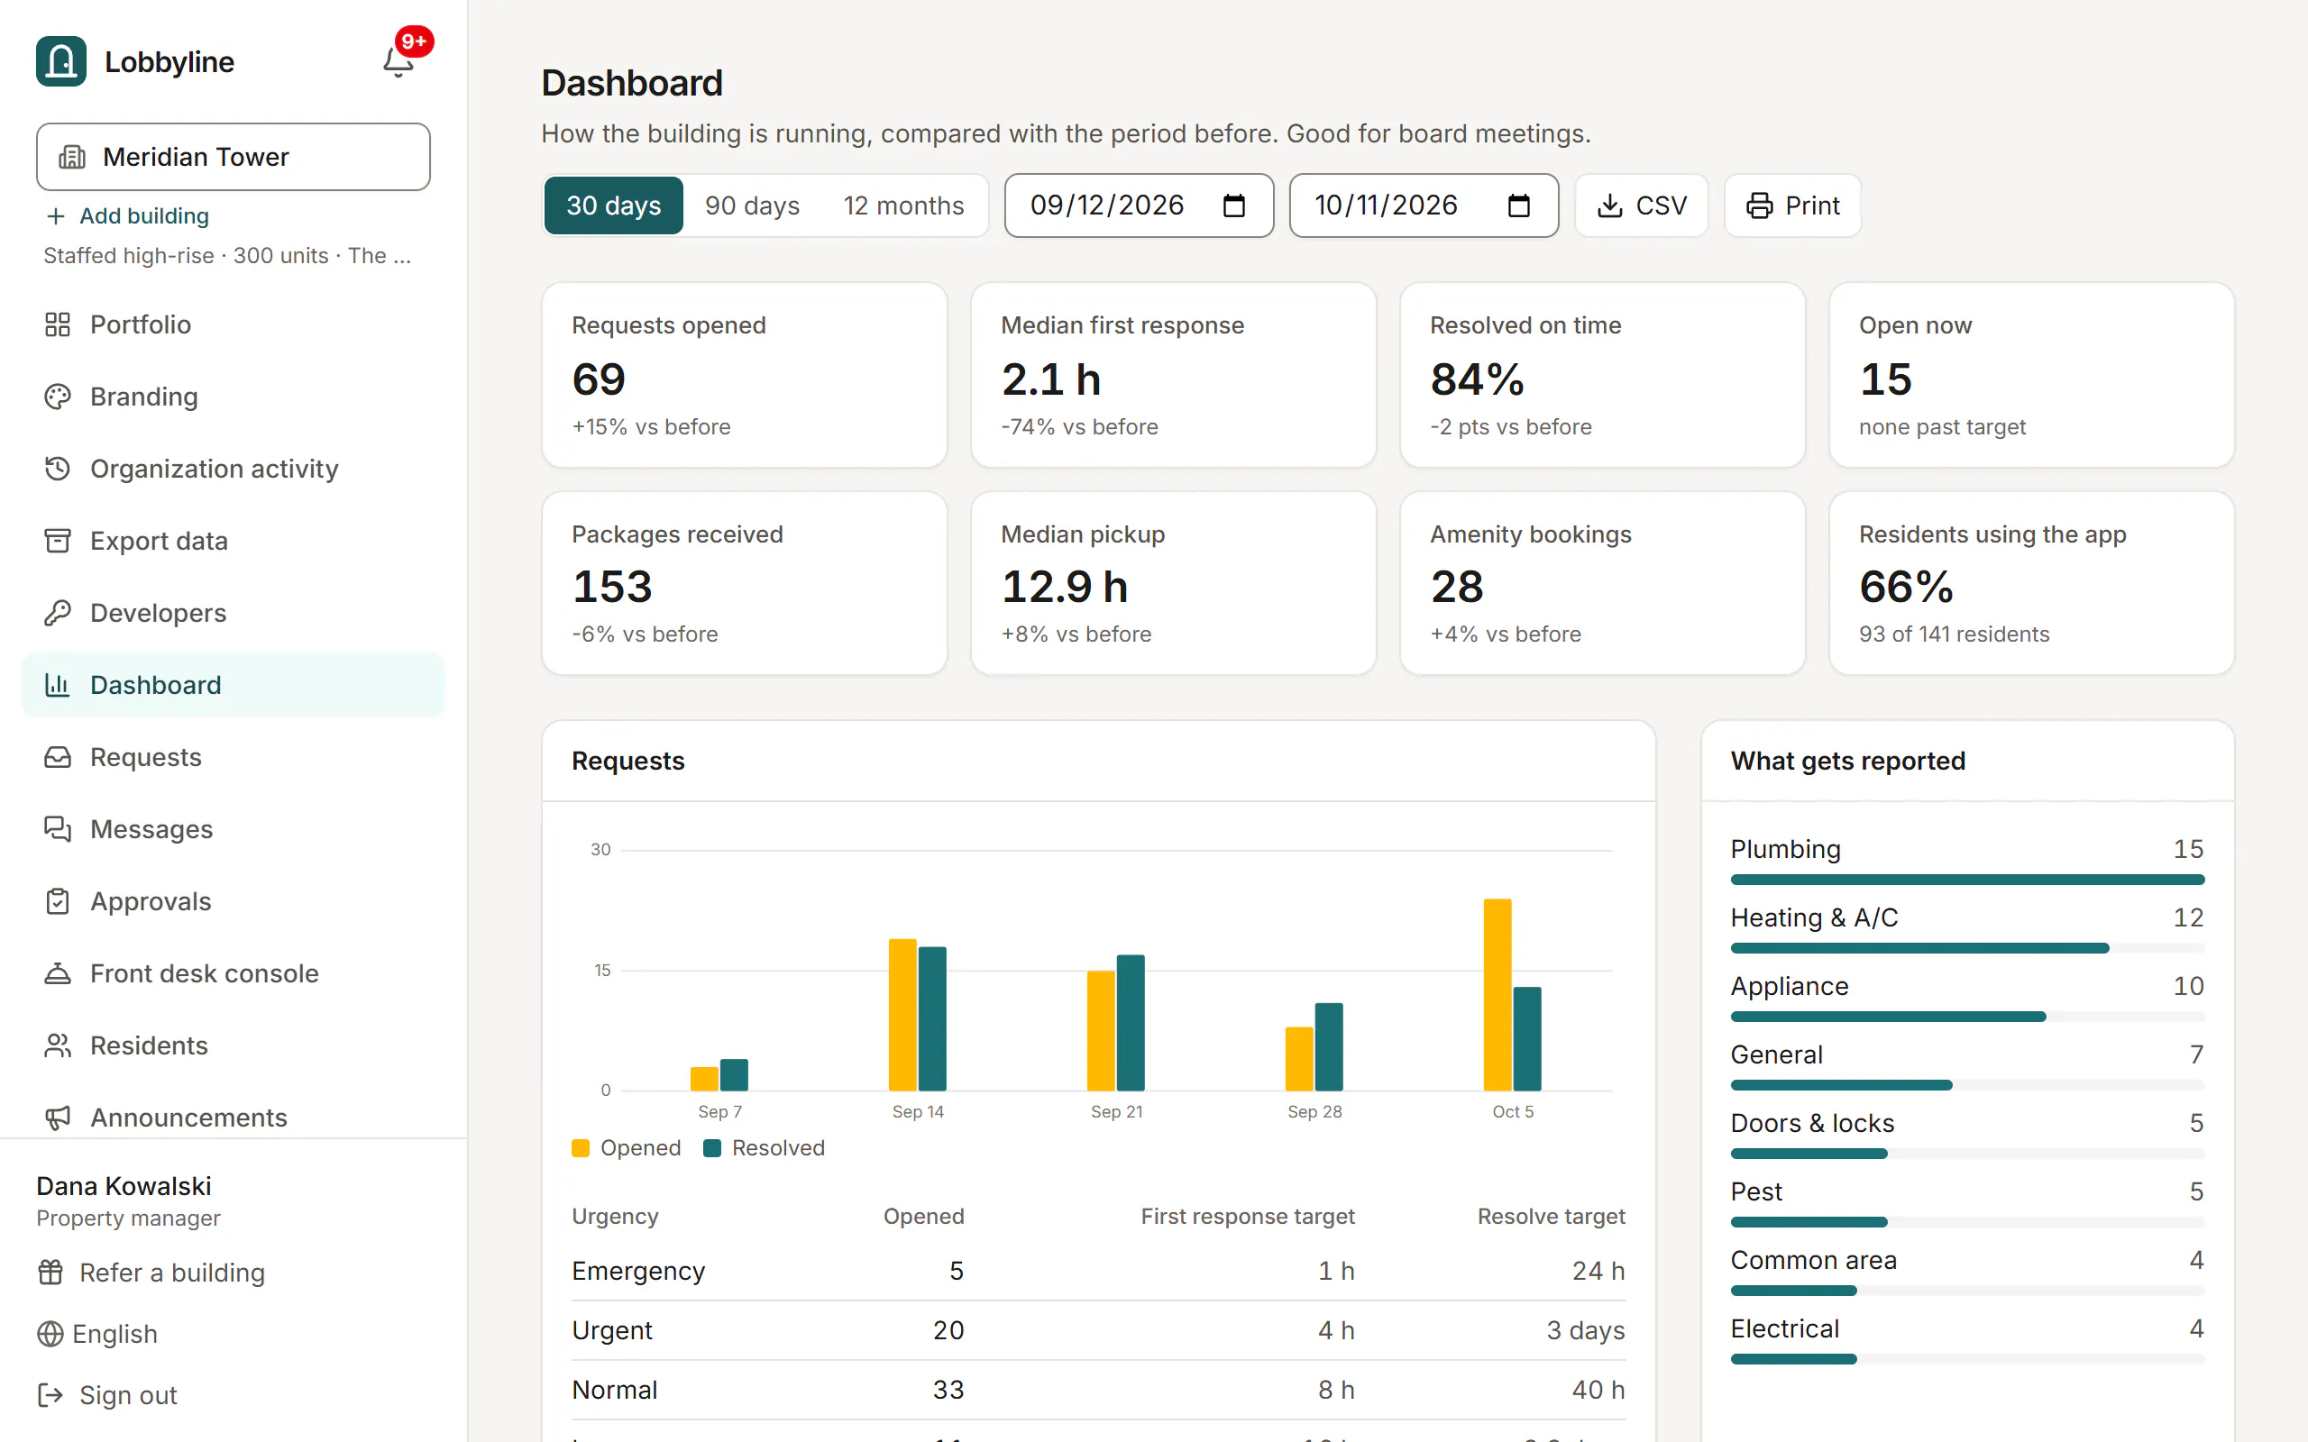Click the Median first response card
Image resolution: width=2308 pixels, height=1442 pixels.
click(x=1173, y=375)
